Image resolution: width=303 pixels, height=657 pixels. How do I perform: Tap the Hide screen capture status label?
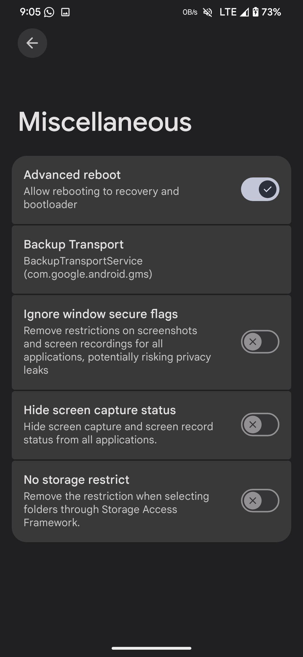pos(100,410)
